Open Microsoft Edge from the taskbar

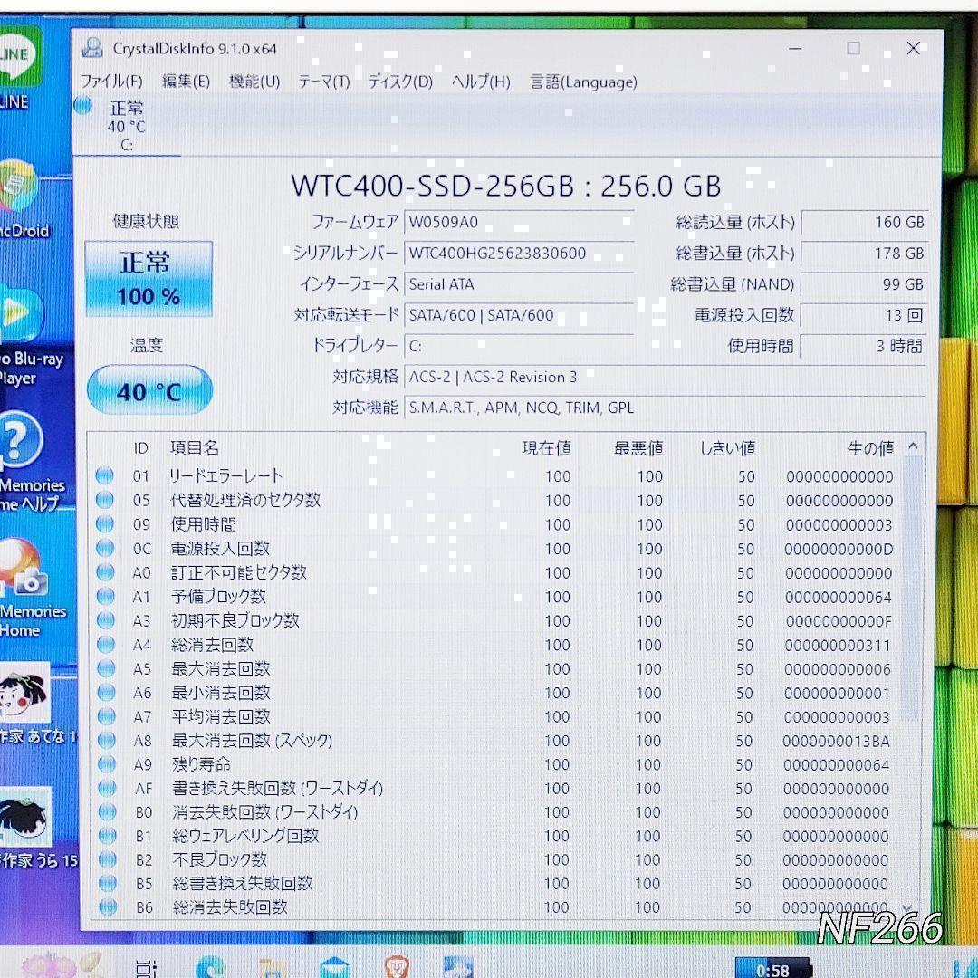211,967
